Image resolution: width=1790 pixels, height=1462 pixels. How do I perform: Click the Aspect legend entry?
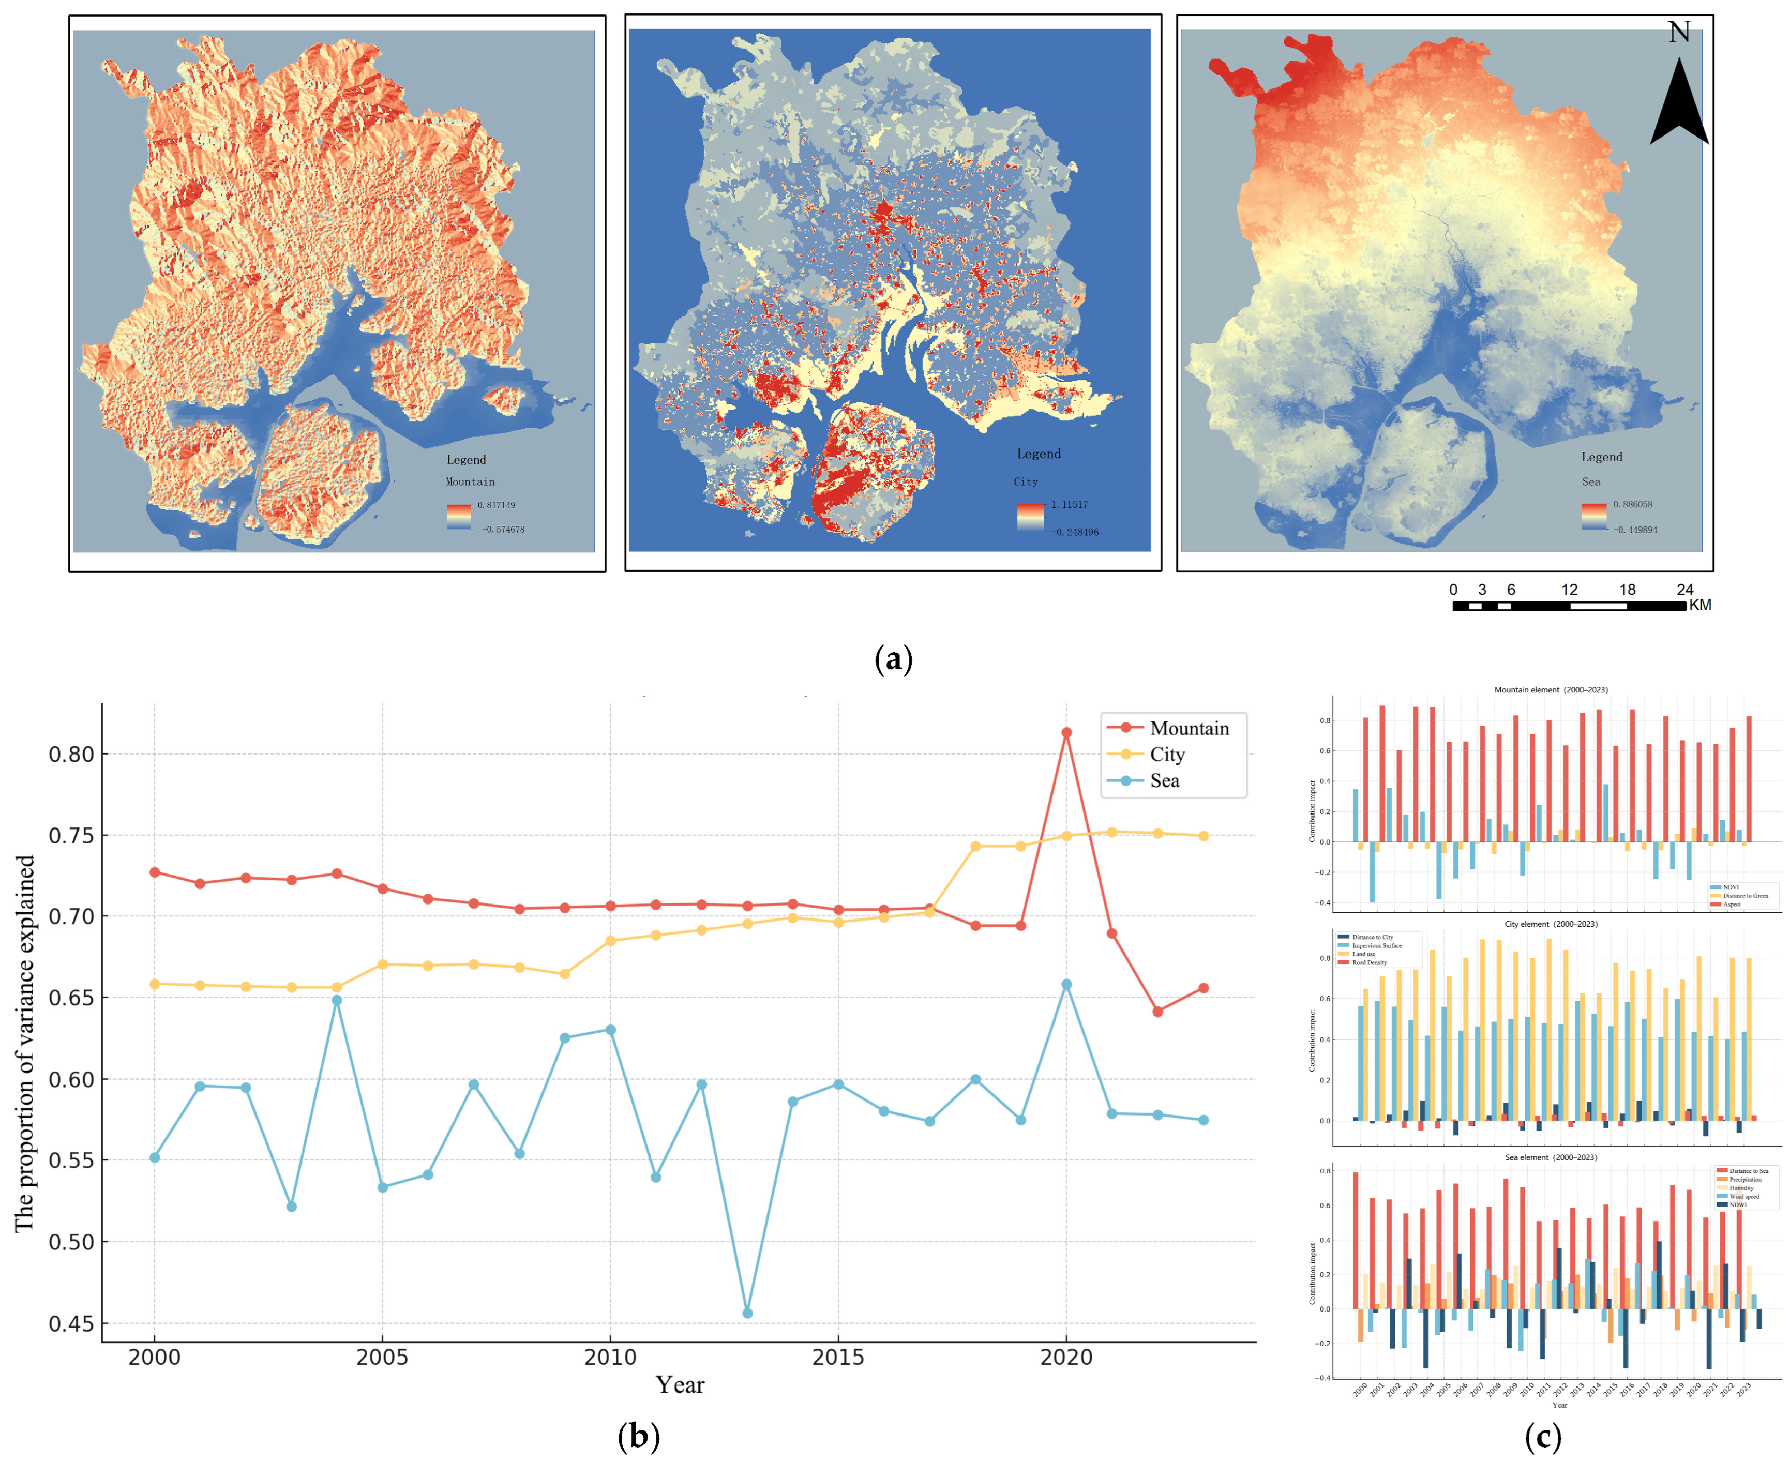(1725, 903)
